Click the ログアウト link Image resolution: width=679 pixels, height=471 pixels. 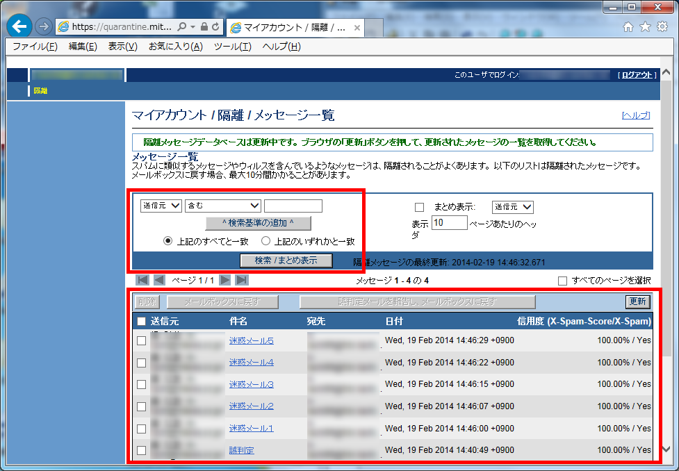tap(637, 75)
